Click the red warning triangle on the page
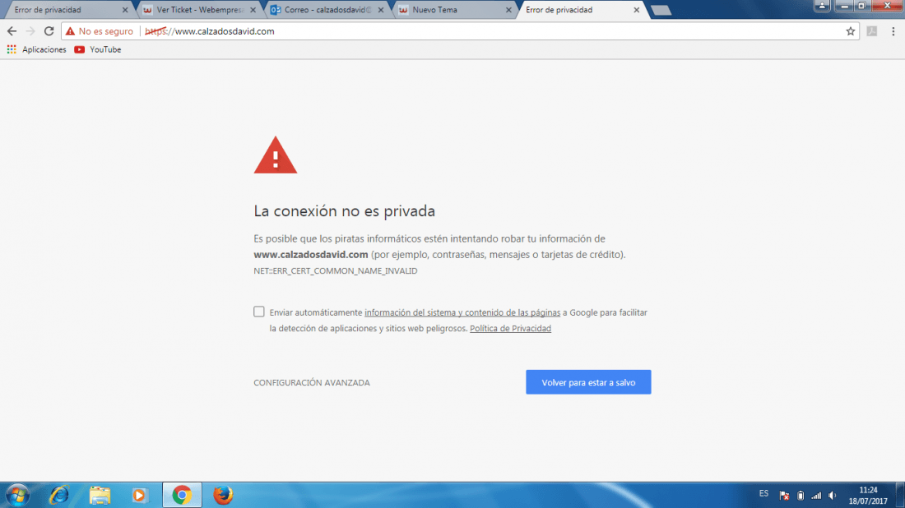The height and width of the screenshot is (508, 905). 276,155
